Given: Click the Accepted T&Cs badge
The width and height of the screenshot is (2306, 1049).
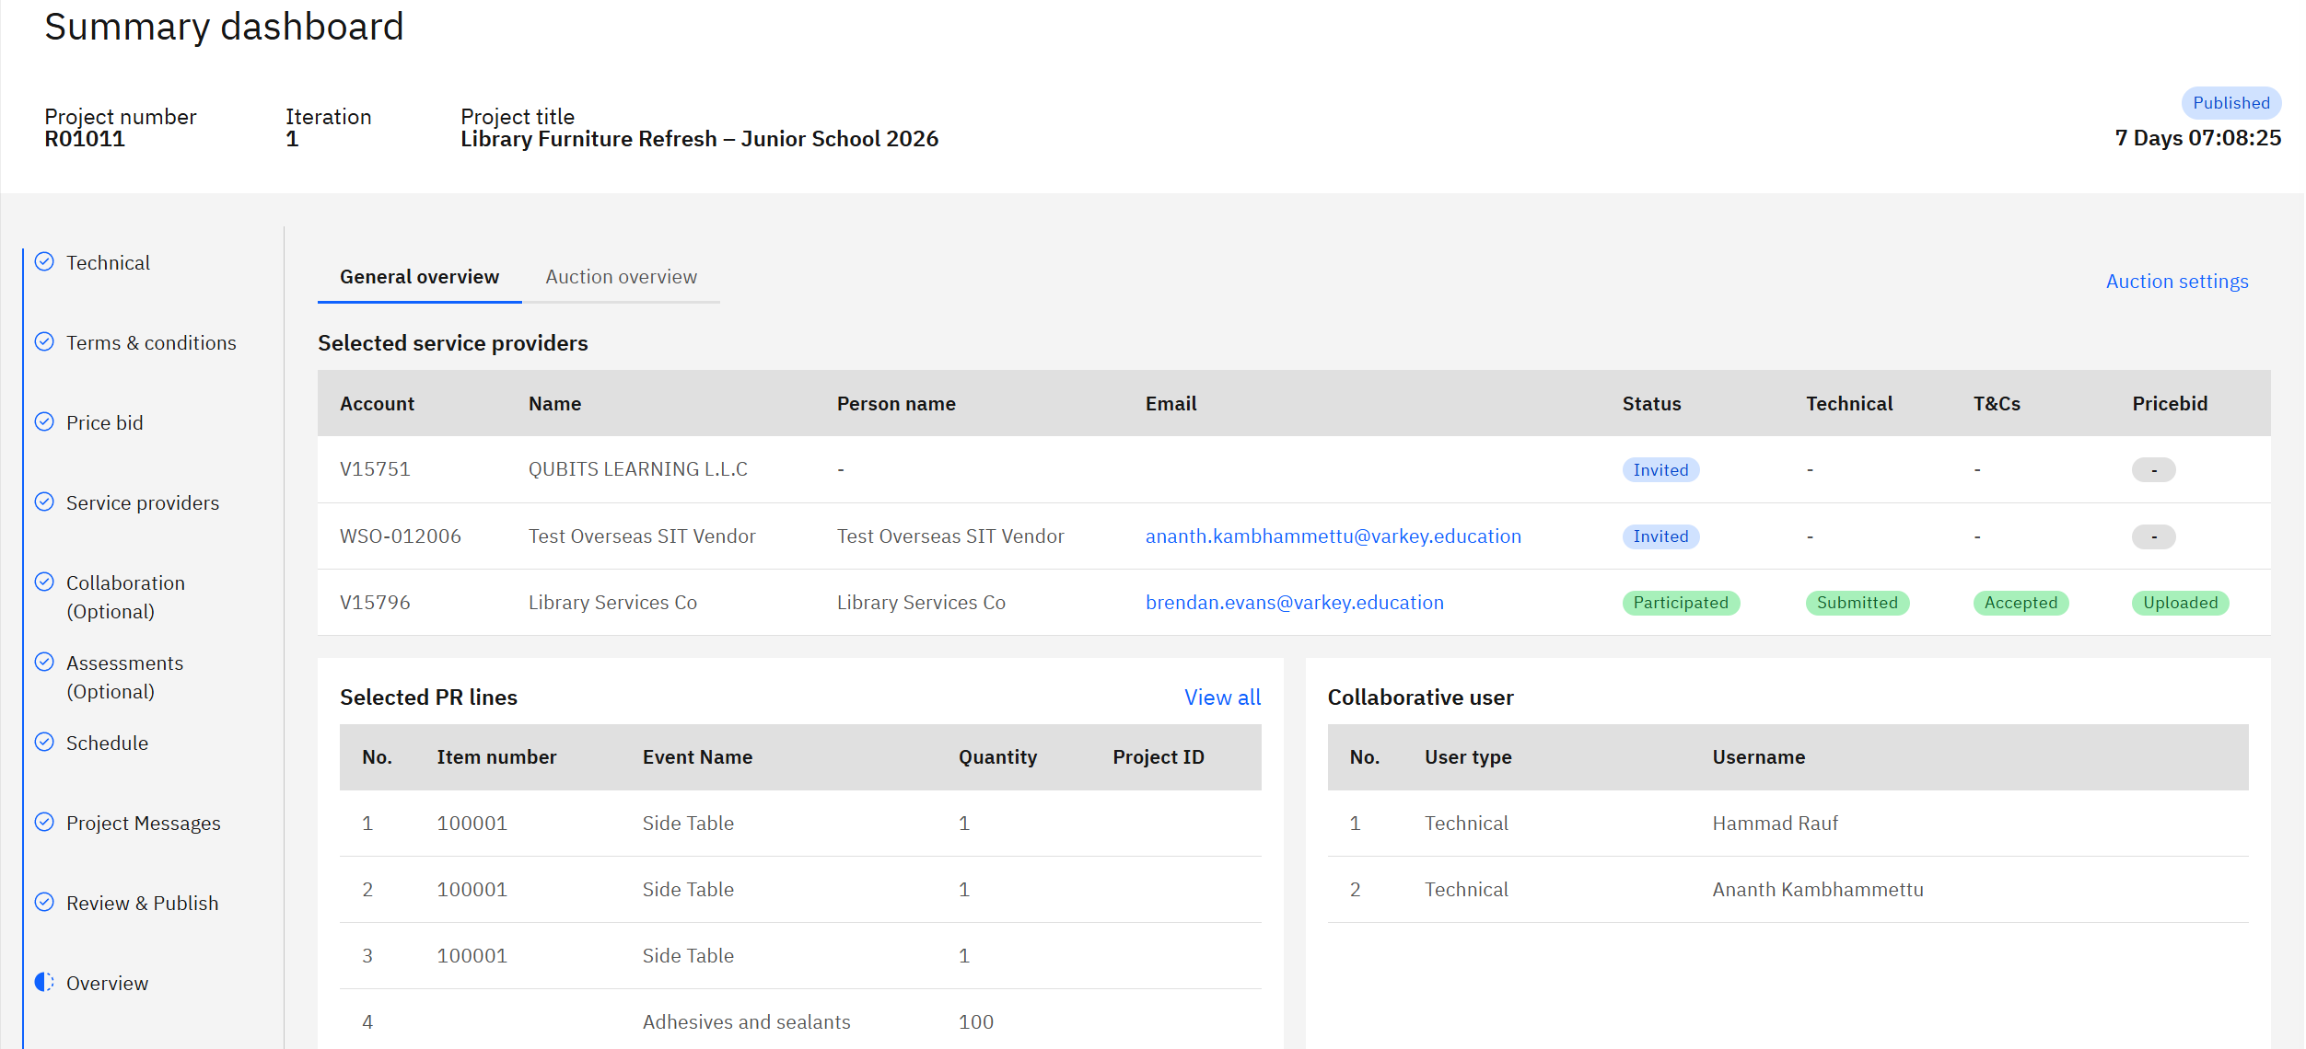Looking at the screenshot, I should click(x=2021, y=603).
